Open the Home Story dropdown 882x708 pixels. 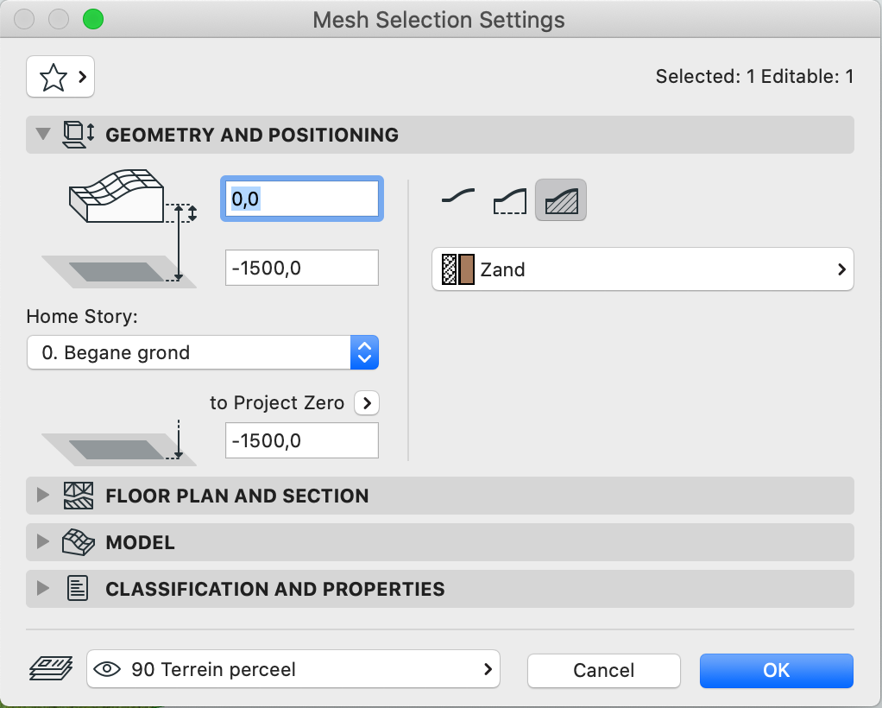[203, 352]
